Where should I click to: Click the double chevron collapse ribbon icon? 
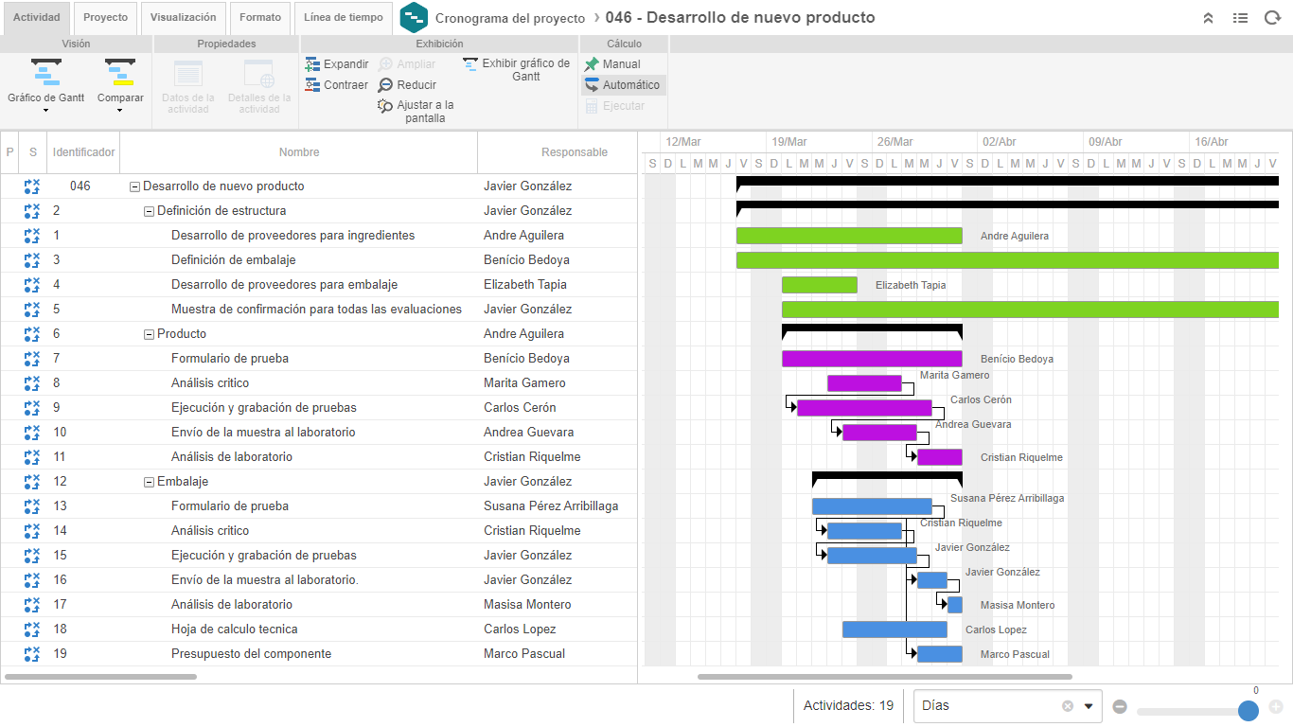[1208, 18]
